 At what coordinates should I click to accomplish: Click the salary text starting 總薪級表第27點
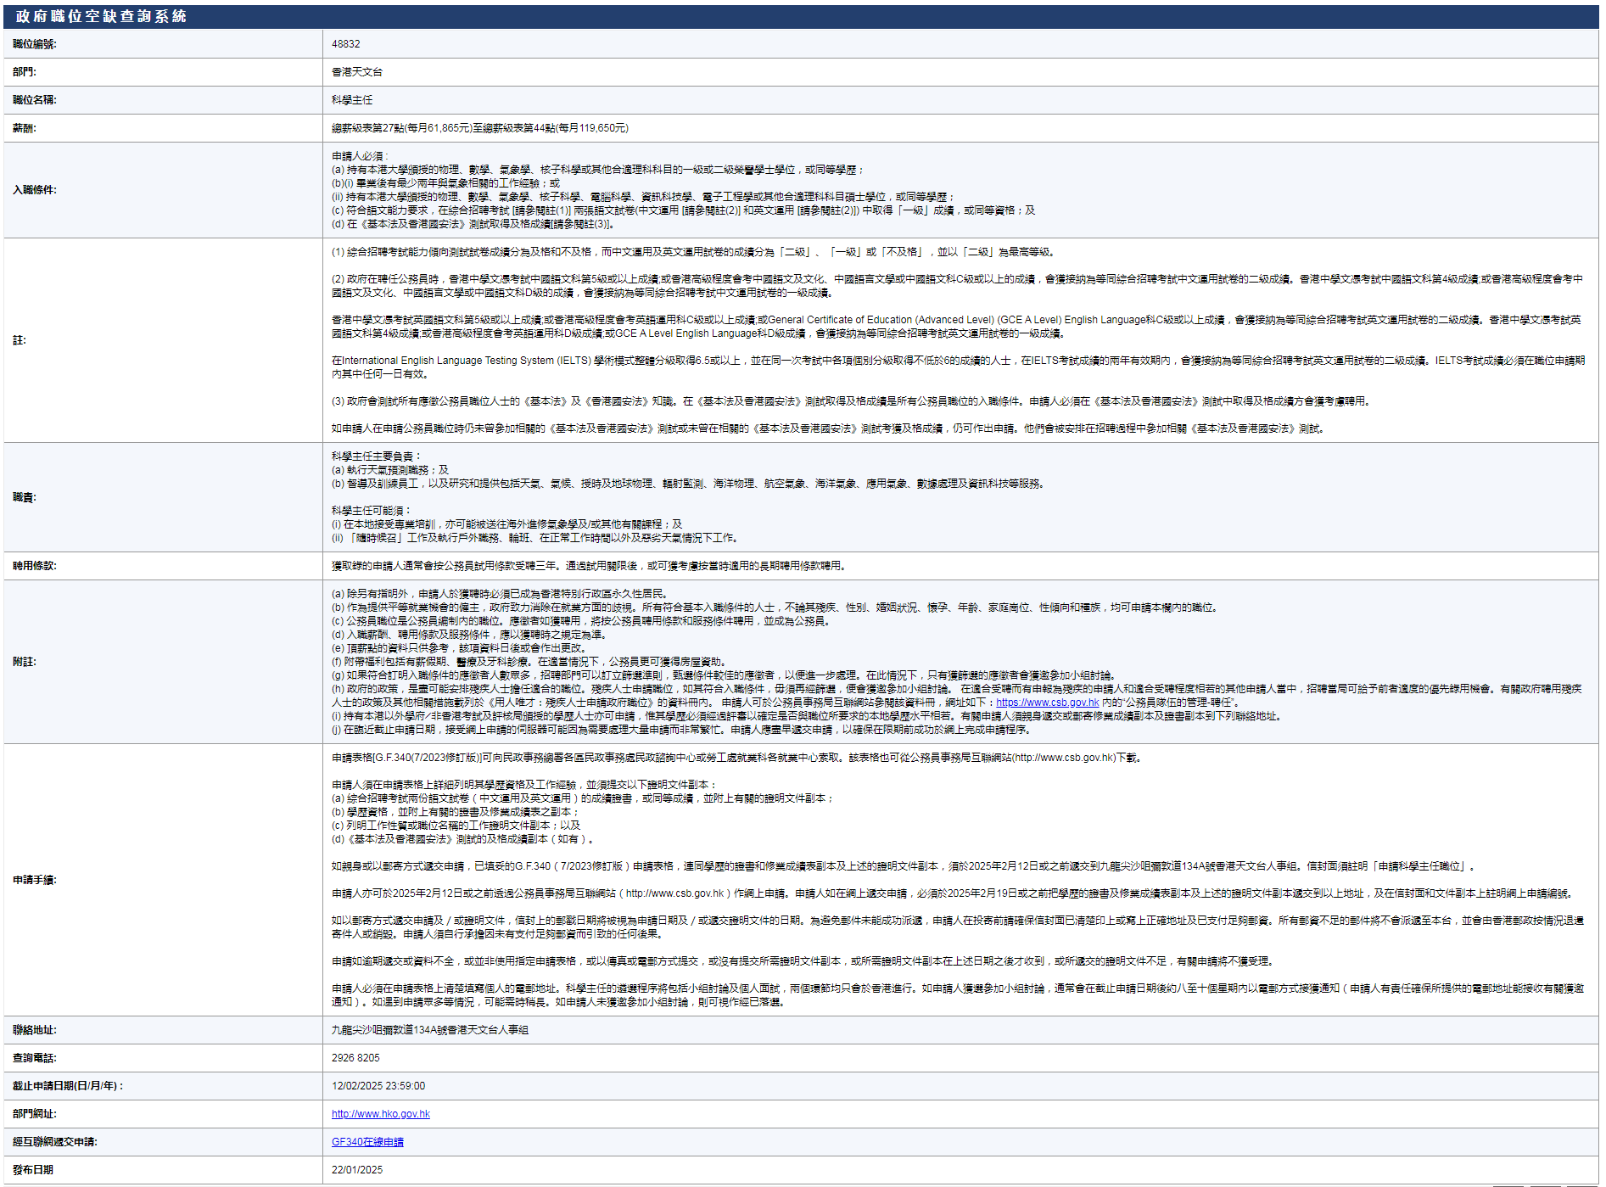tap(479, 128)
